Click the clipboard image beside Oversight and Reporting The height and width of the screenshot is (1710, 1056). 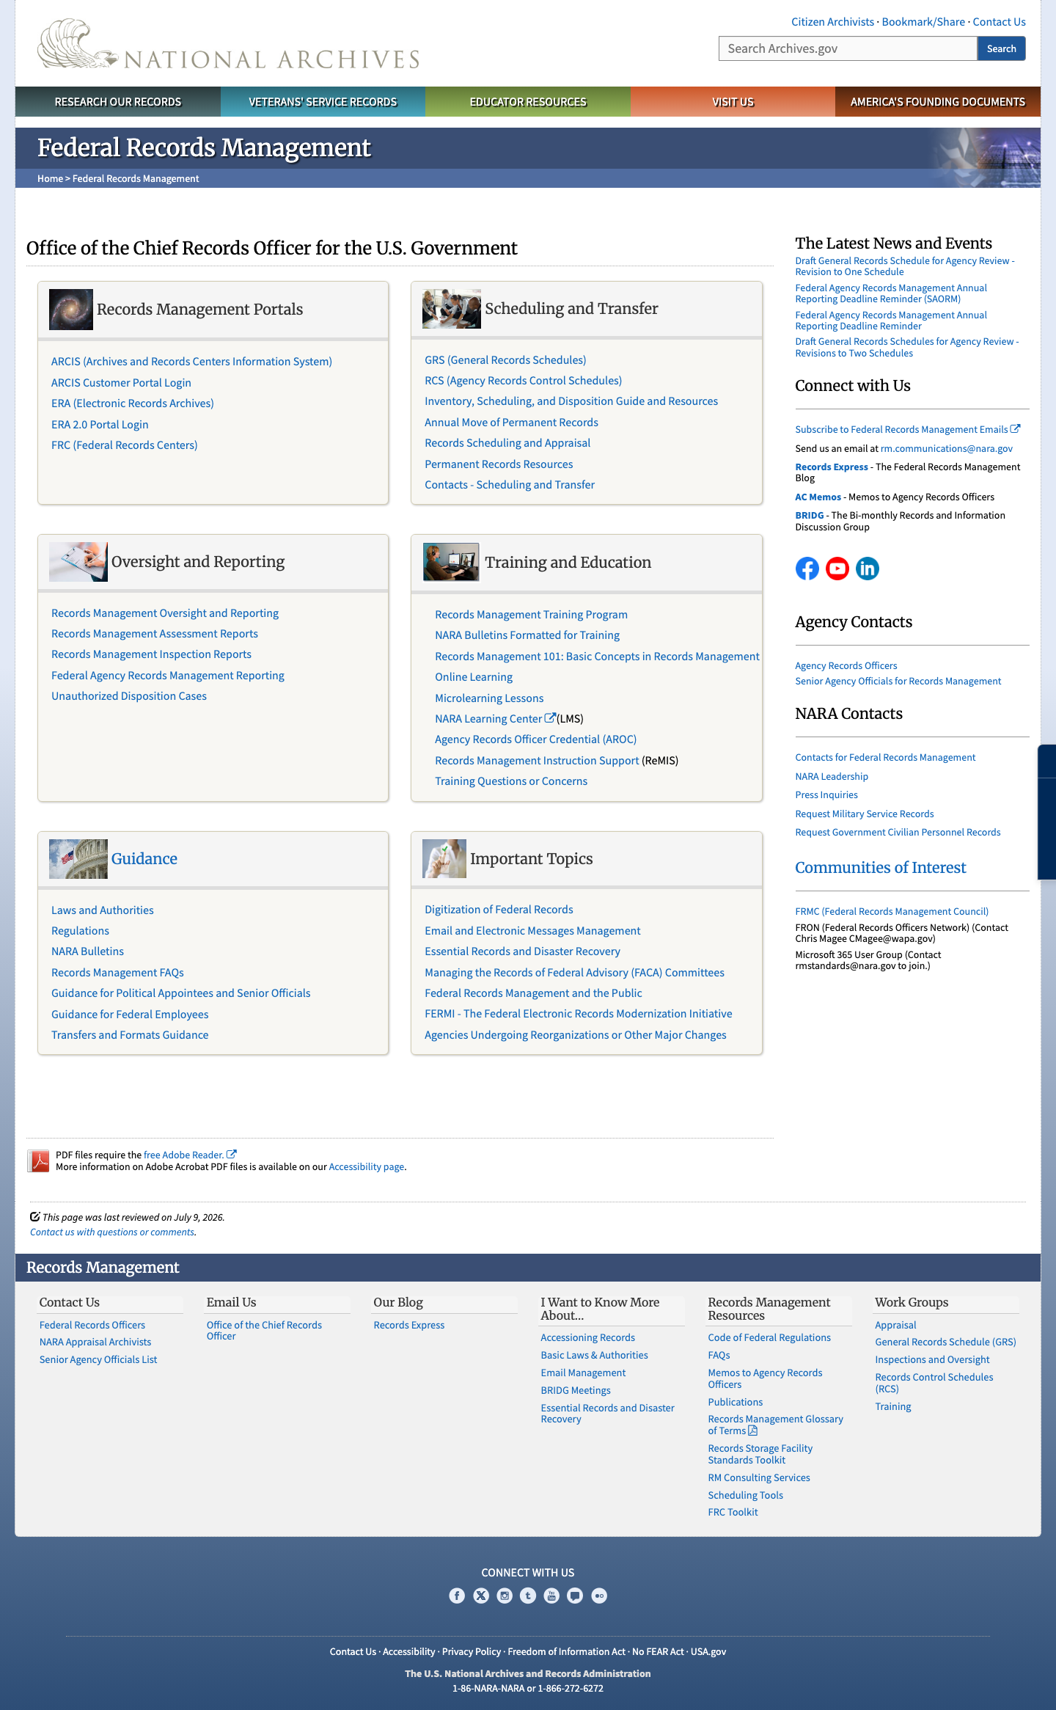tap(78, 562)
